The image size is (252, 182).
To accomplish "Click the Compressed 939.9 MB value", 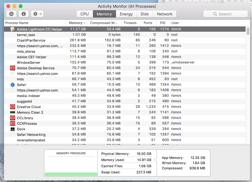I will coord(197,168).
